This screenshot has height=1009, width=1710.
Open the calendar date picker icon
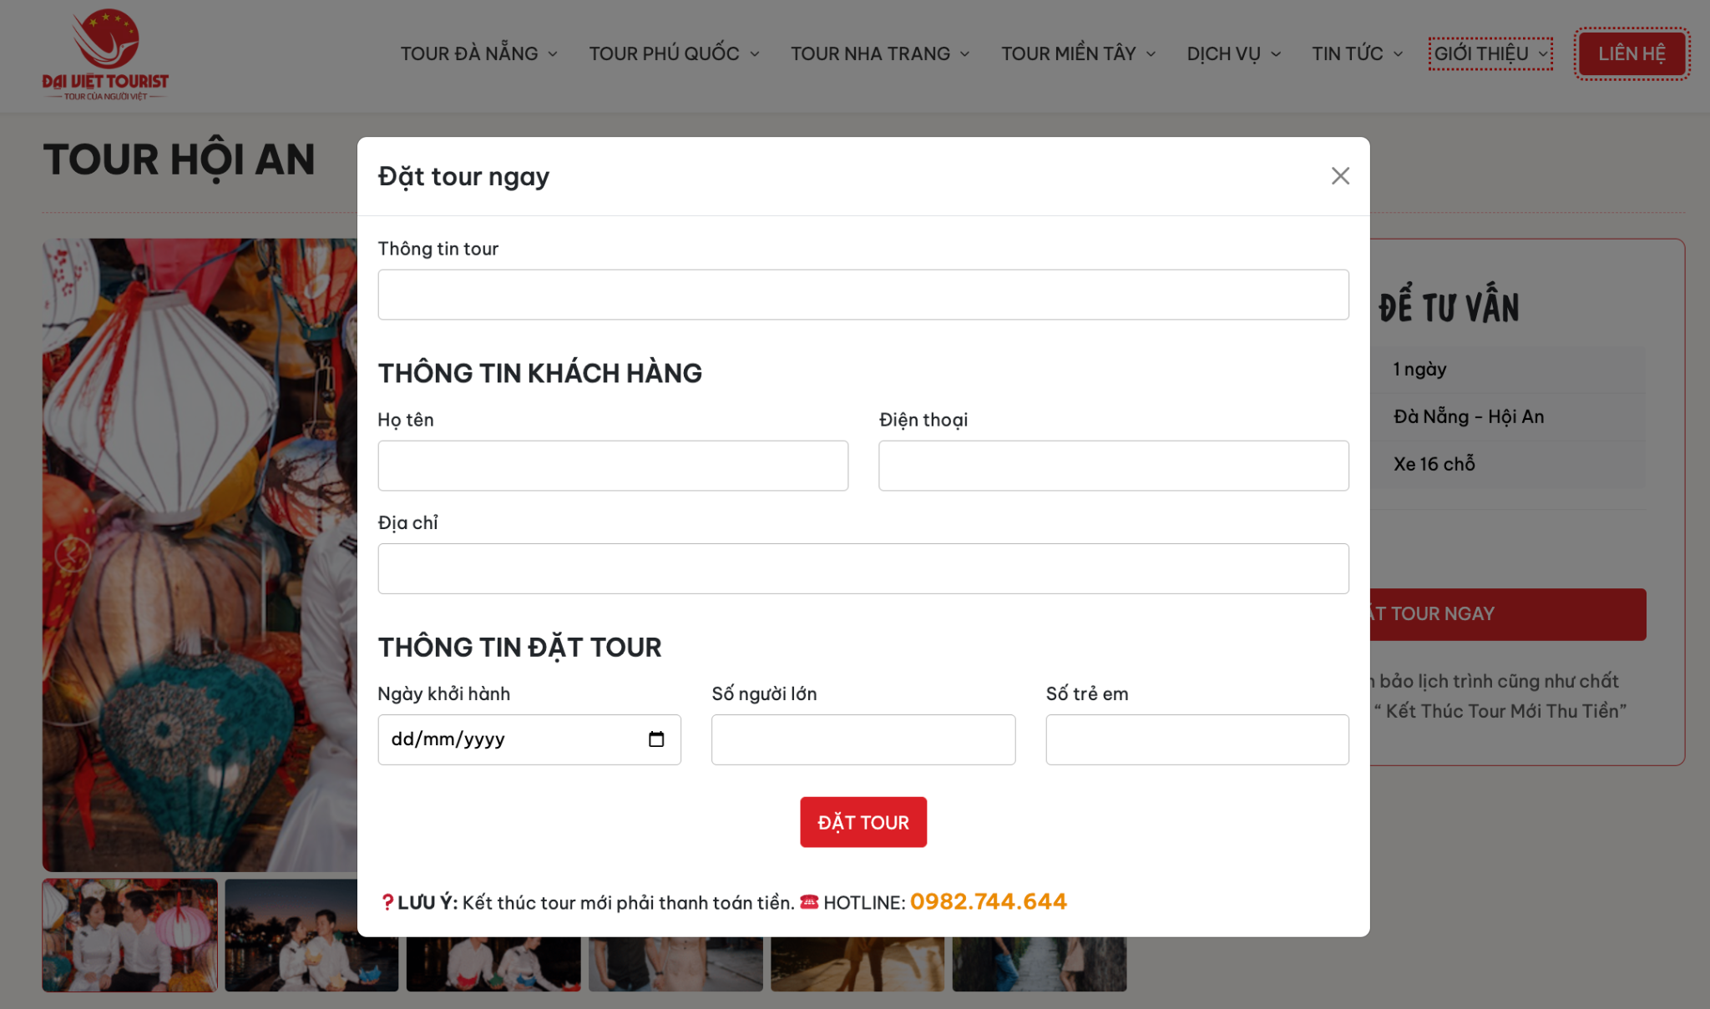[x=657, y=739]
